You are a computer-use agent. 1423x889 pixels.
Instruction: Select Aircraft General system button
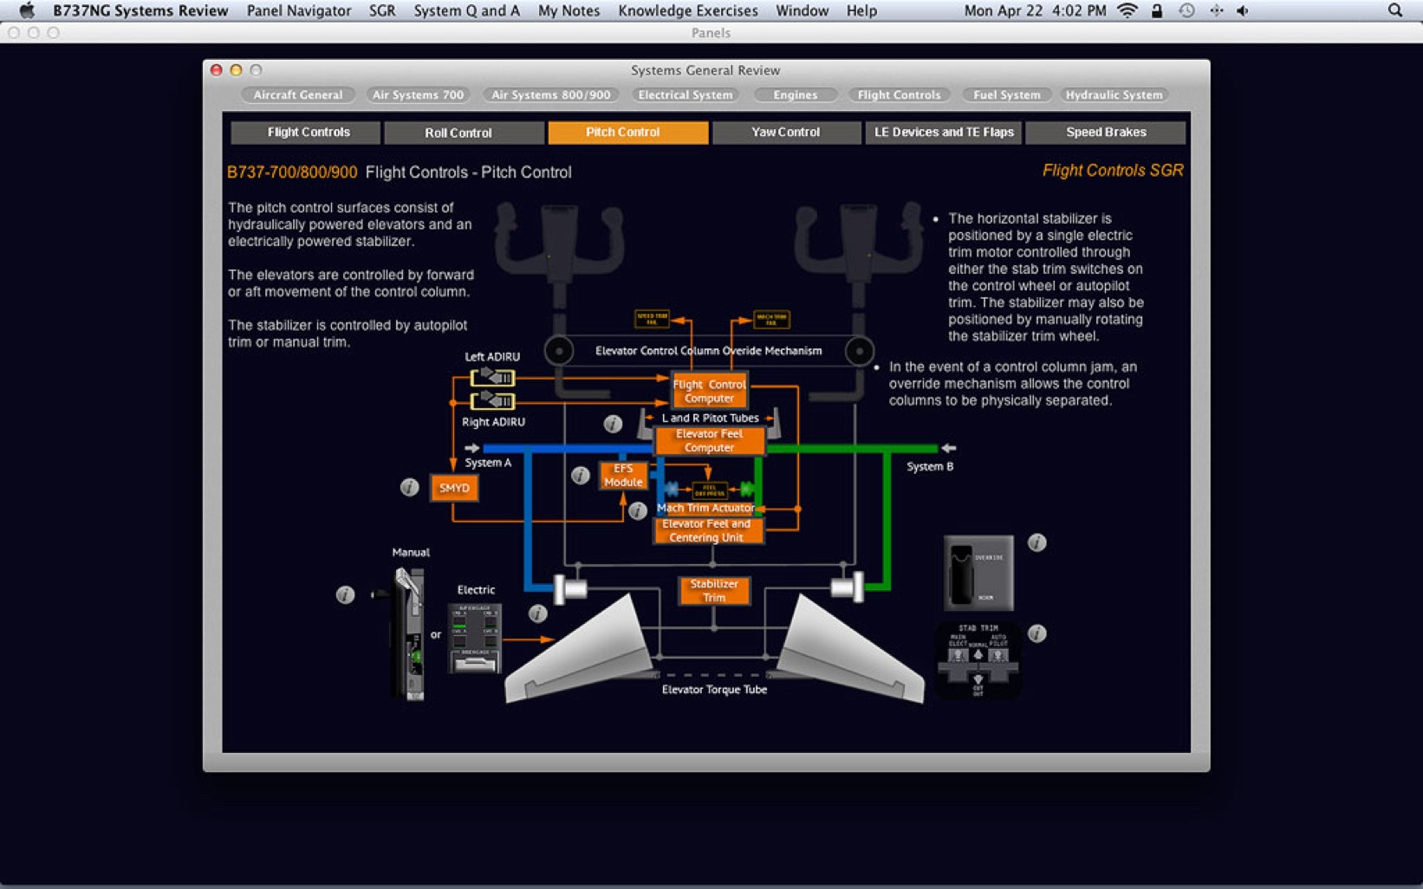(x=298, y=94)
